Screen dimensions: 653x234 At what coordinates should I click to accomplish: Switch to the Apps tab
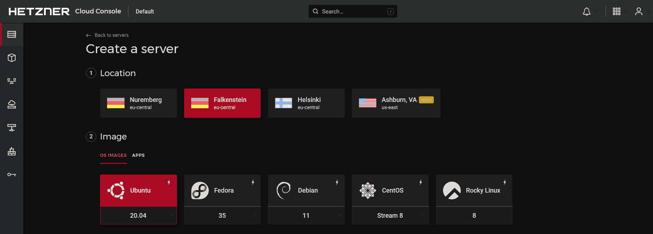[x=138, y=155]
